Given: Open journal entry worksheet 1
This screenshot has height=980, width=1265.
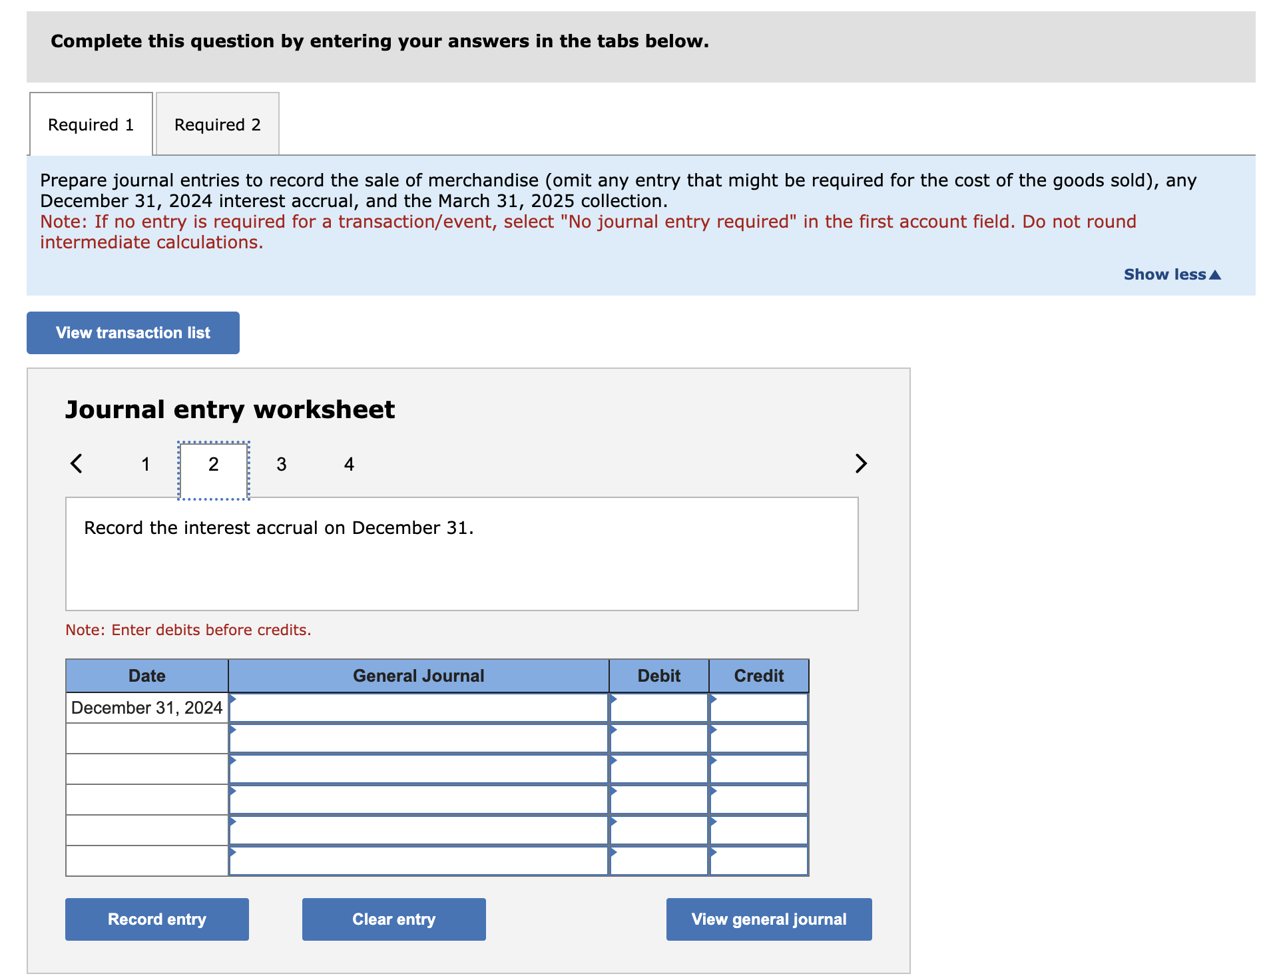Looking at the screenshot, I should (145, 464).
